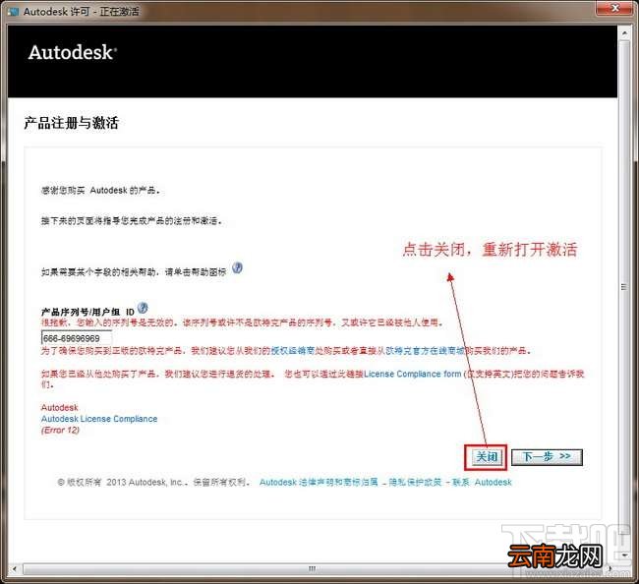Click the help icon beside the field-help sentence
This screenshot has height=584, width=639.
click(237, 268)
